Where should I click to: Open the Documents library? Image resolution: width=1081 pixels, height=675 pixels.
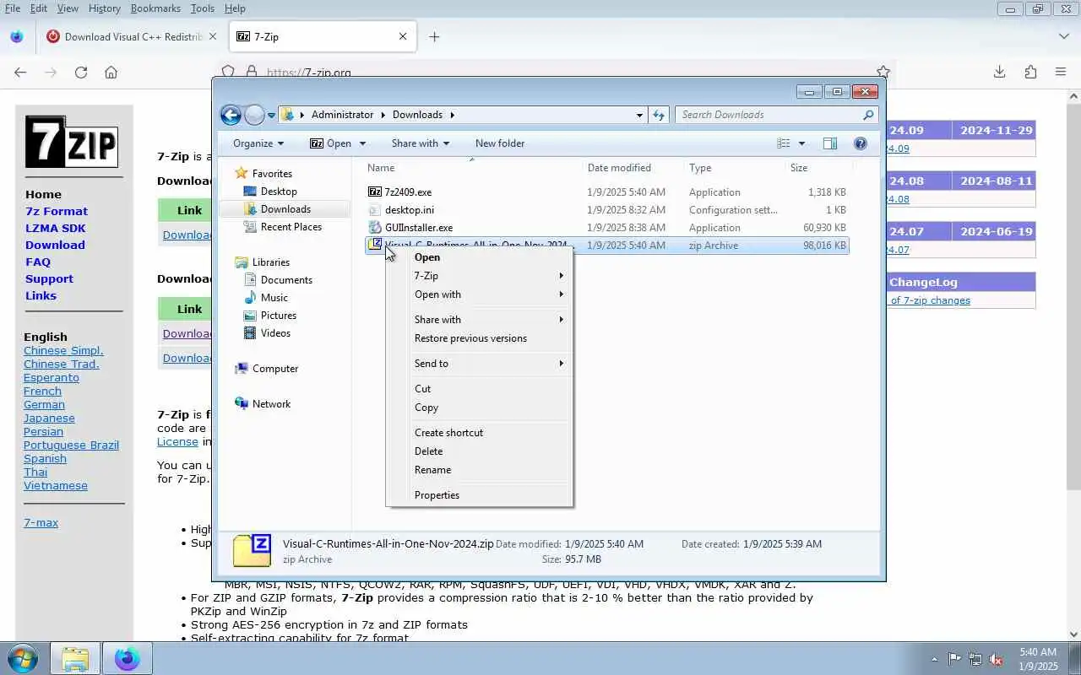[x=286, y=280]
